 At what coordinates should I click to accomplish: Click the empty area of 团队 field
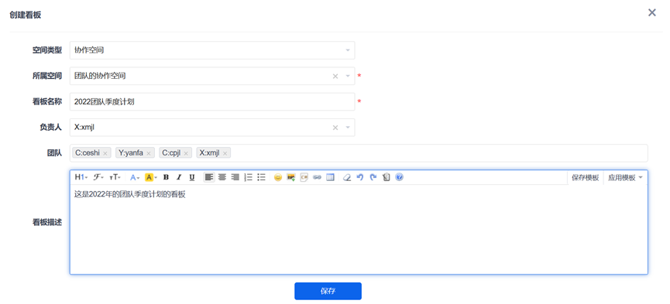pos(439,153)
